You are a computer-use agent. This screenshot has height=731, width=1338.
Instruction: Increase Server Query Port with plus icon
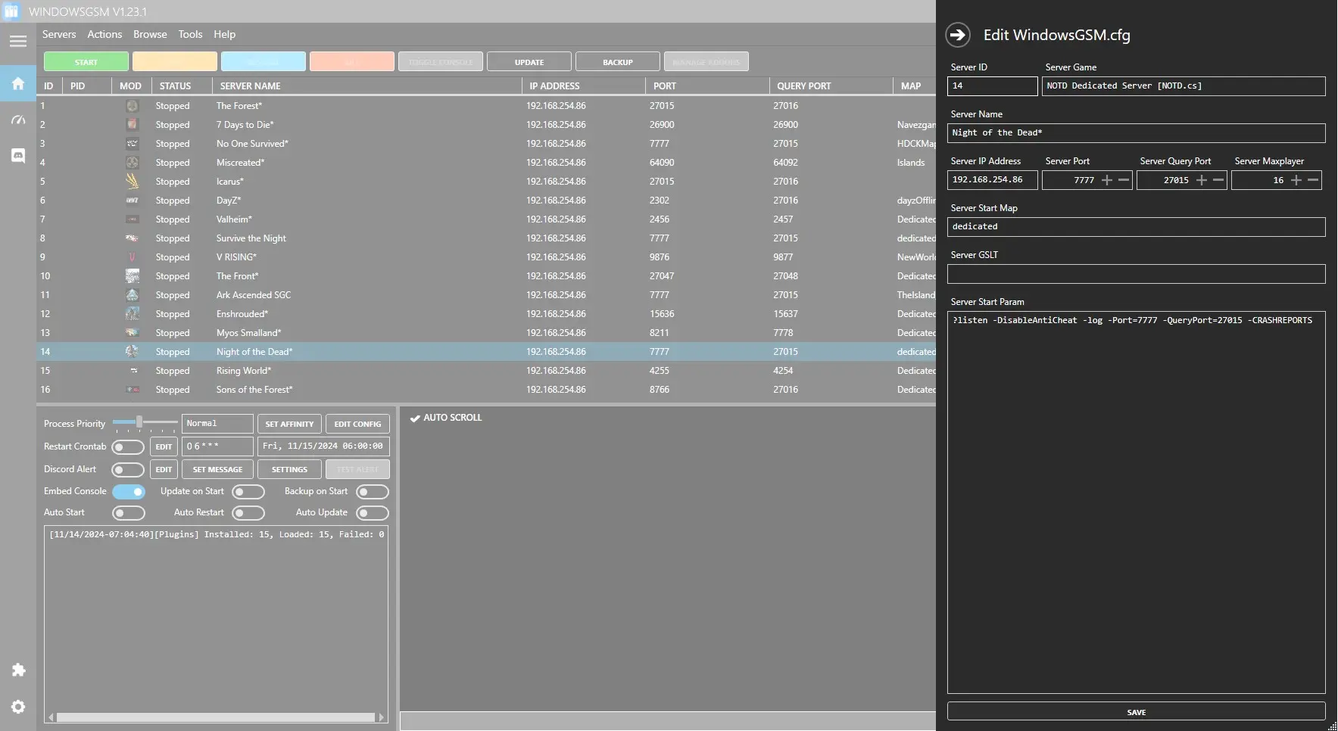[x=1202, y=180]
